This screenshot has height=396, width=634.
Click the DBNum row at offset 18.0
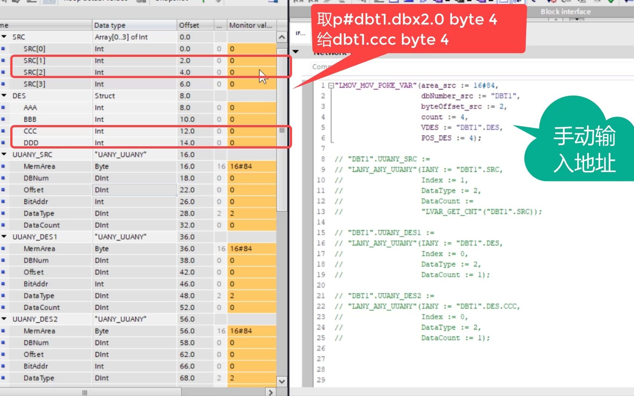point(138,178)
